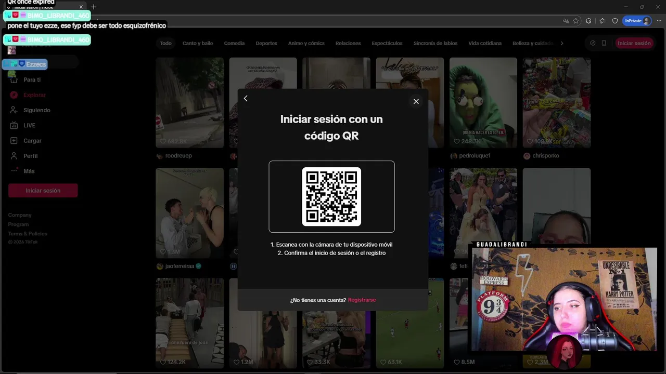Viewport: 666px width, 374px height.
Task: Open the browser extensions icon
Action: tap(588, 21)
